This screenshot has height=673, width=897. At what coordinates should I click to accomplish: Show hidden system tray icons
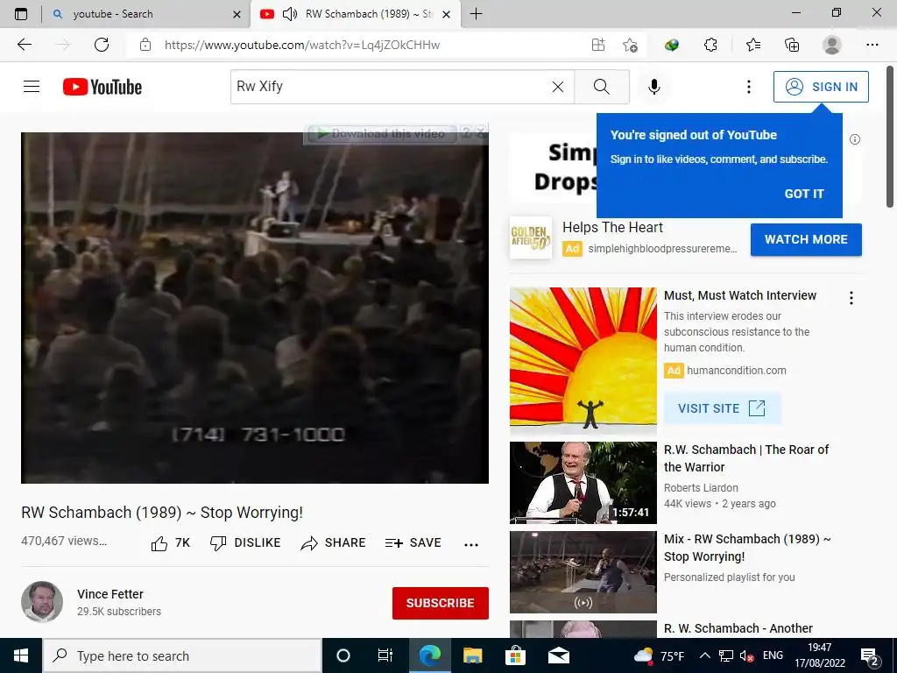[705, 655]
